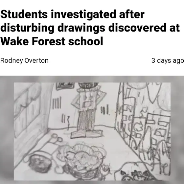Click the figure's rectangular feet in the drawing
The height and width of the screenshot is (184, 184).
point(87,134)
